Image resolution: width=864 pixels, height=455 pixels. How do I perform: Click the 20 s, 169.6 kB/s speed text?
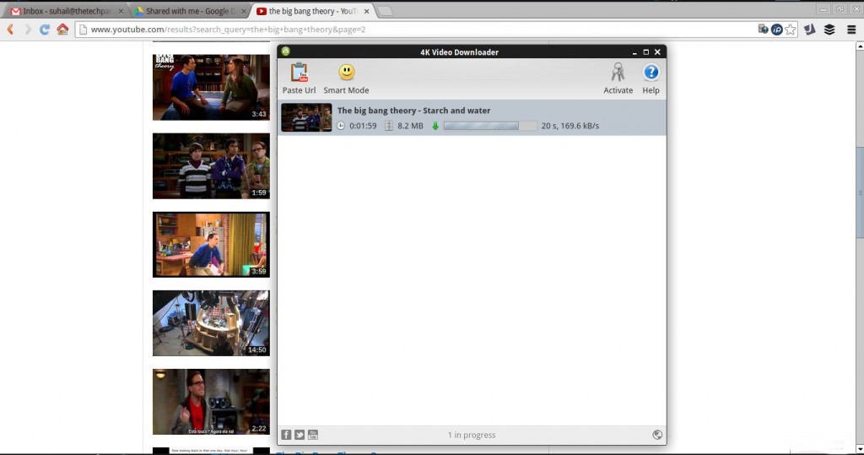pos(570,126)
